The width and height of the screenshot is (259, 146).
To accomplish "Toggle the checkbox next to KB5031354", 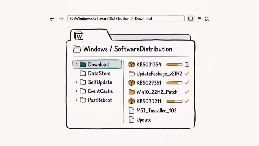I will coord(187,64).
